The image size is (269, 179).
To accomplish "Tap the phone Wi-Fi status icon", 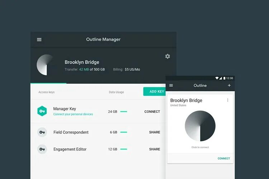I will pos(217,78).
